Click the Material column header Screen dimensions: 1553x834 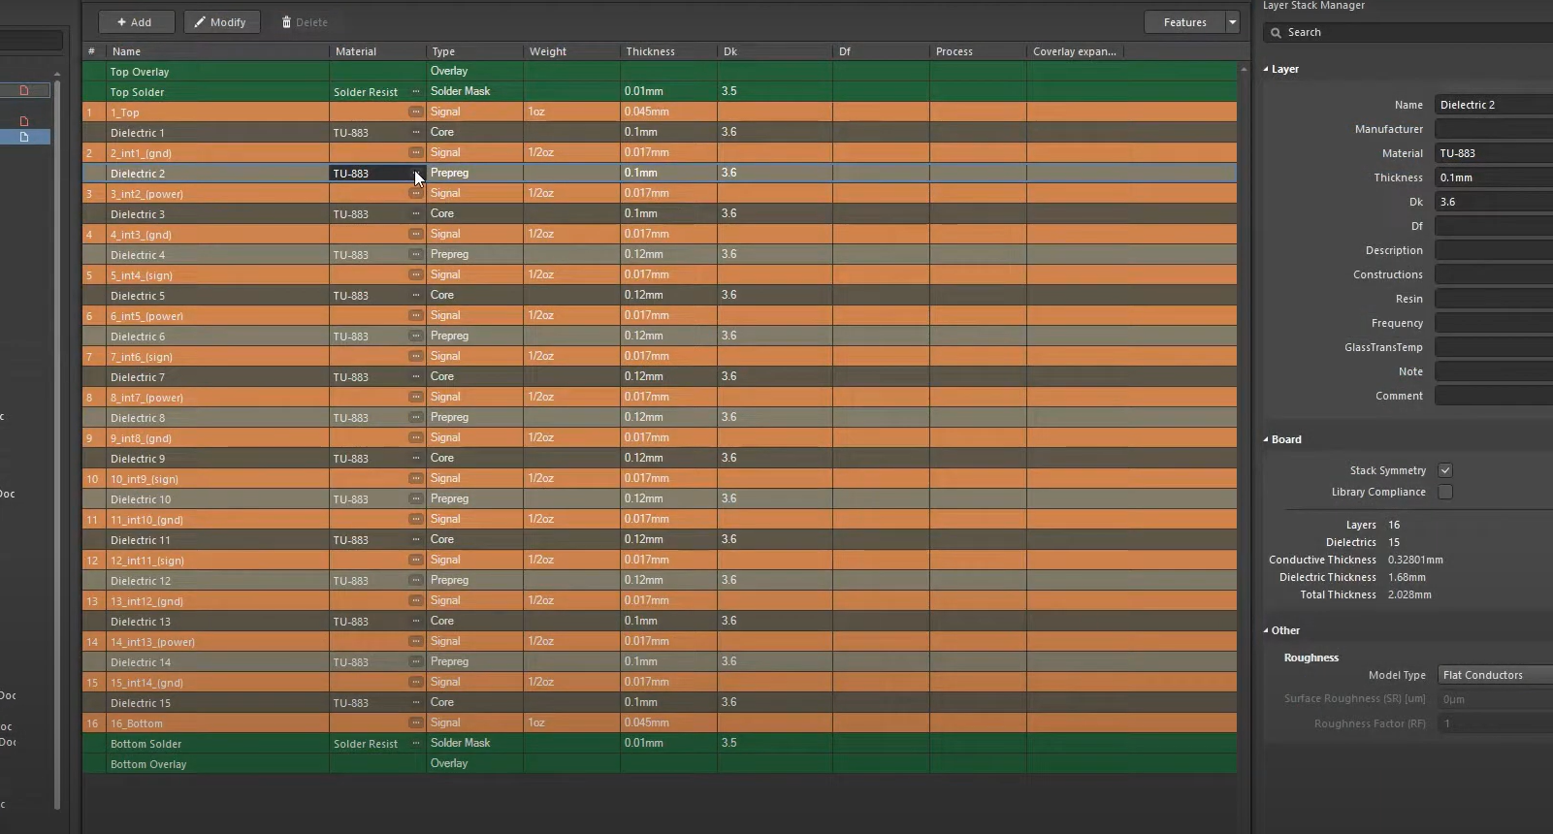coord(356,51)
